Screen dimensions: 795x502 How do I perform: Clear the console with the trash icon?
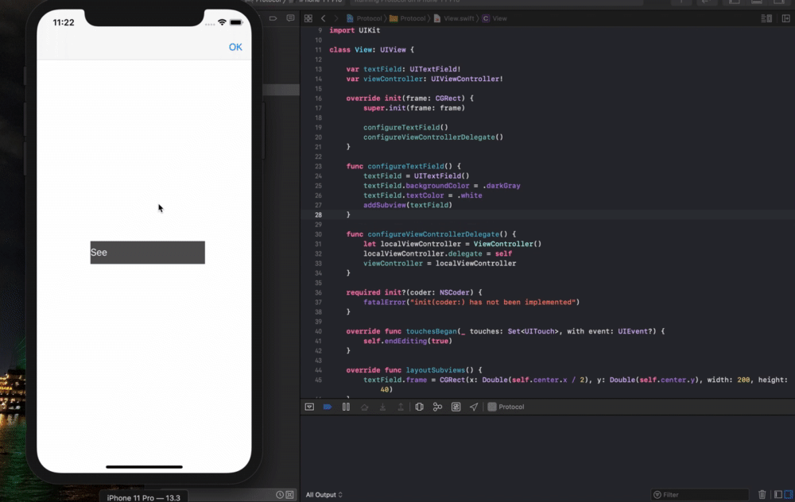tap(762, 494)
